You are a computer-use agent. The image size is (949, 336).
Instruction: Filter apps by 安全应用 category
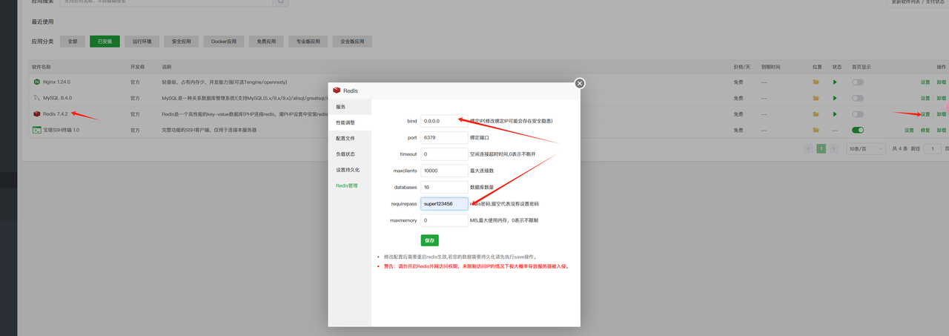[180, 42]
